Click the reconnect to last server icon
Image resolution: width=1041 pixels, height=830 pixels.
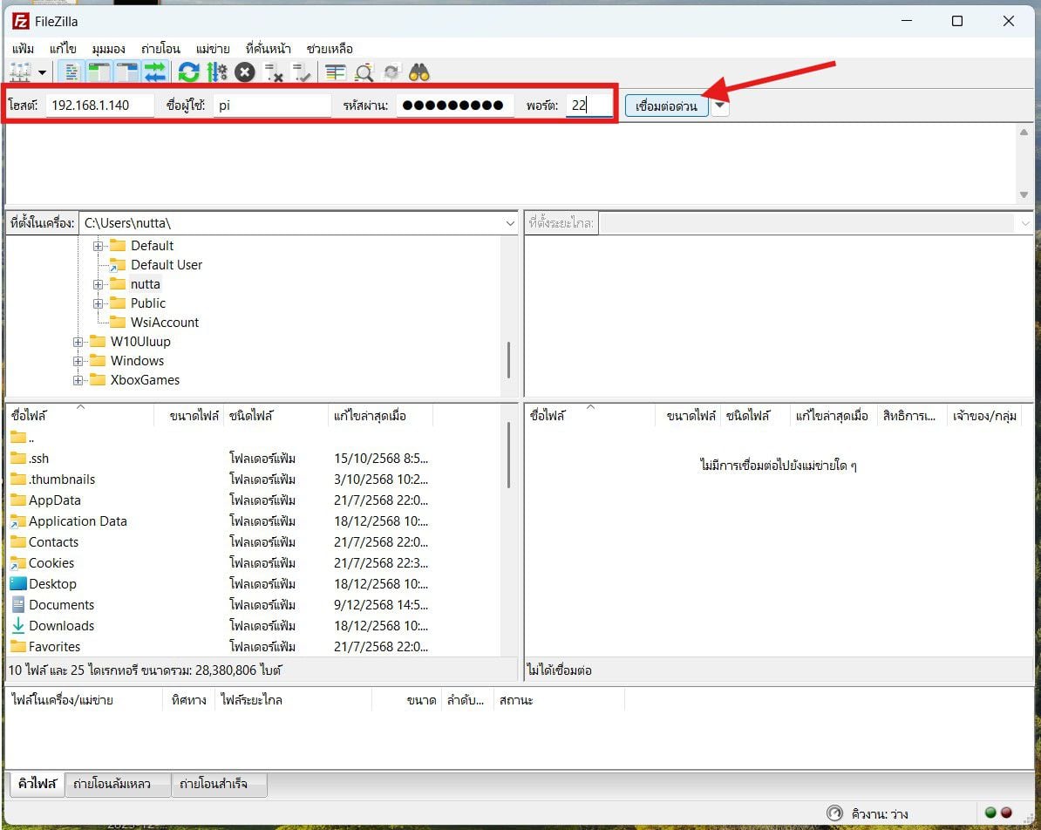301,71
